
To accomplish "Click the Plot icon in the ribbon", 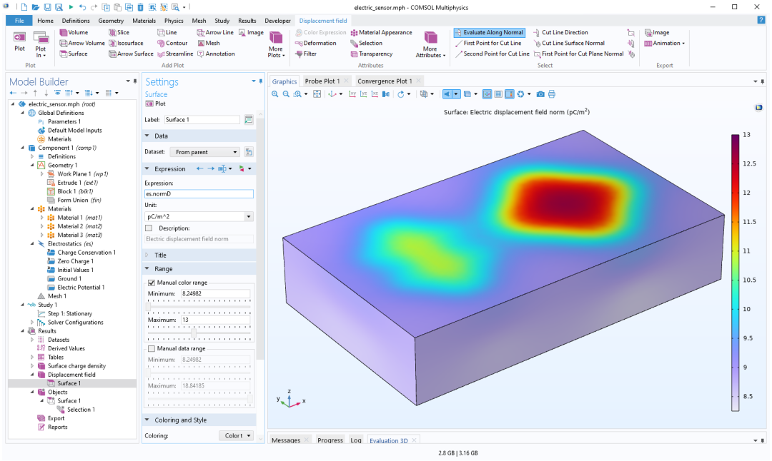I will pos(19,41).
